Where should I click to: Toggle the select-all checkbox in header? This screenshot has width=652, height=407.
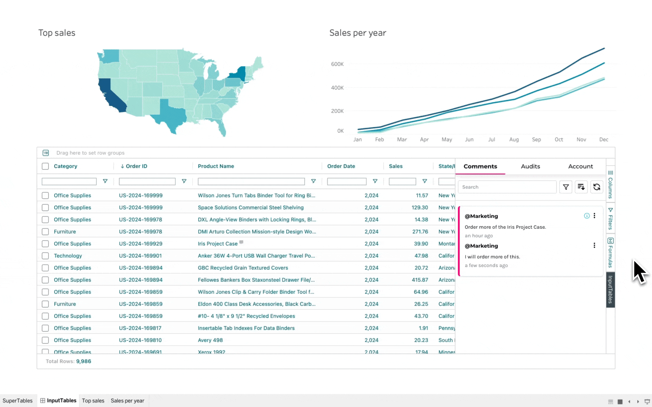click(x=45, y=166)
